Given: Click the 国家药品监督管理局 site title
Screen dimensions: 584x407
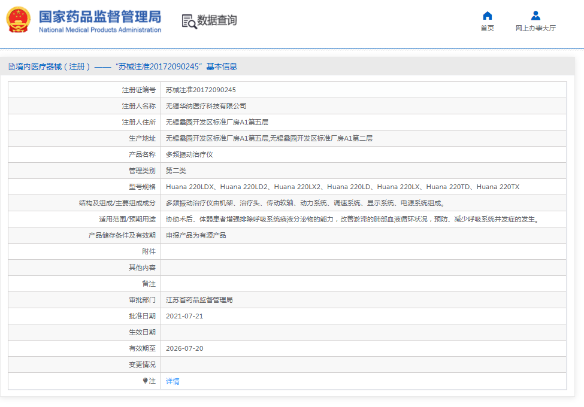Looking at the screenshot, I should click(99, 16).
